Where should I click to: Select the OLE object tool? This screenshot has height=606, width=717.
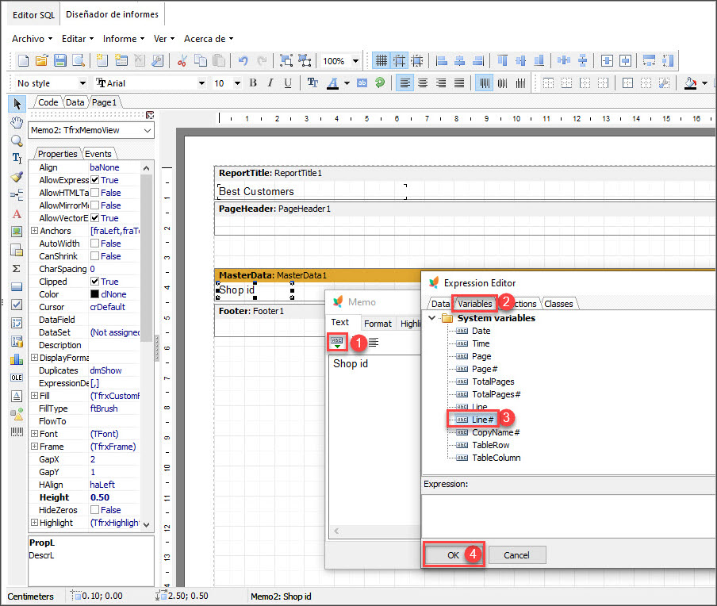click(x=17, y=378)
